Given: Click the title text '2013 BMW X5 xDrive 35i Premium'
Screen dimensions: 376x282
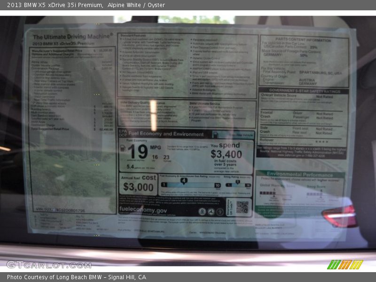Looking at the screenshot, I should 55,5.
